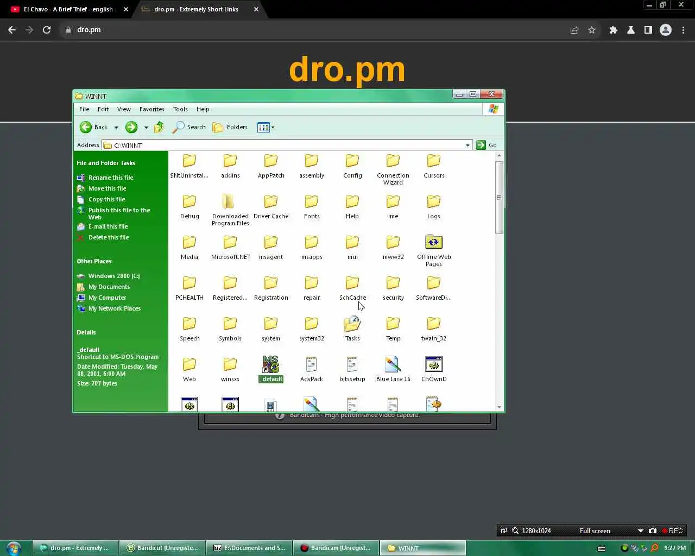The width and height of the screenshot is (695, 556).
Task: Open the File menu
Action: pos(84,109)
